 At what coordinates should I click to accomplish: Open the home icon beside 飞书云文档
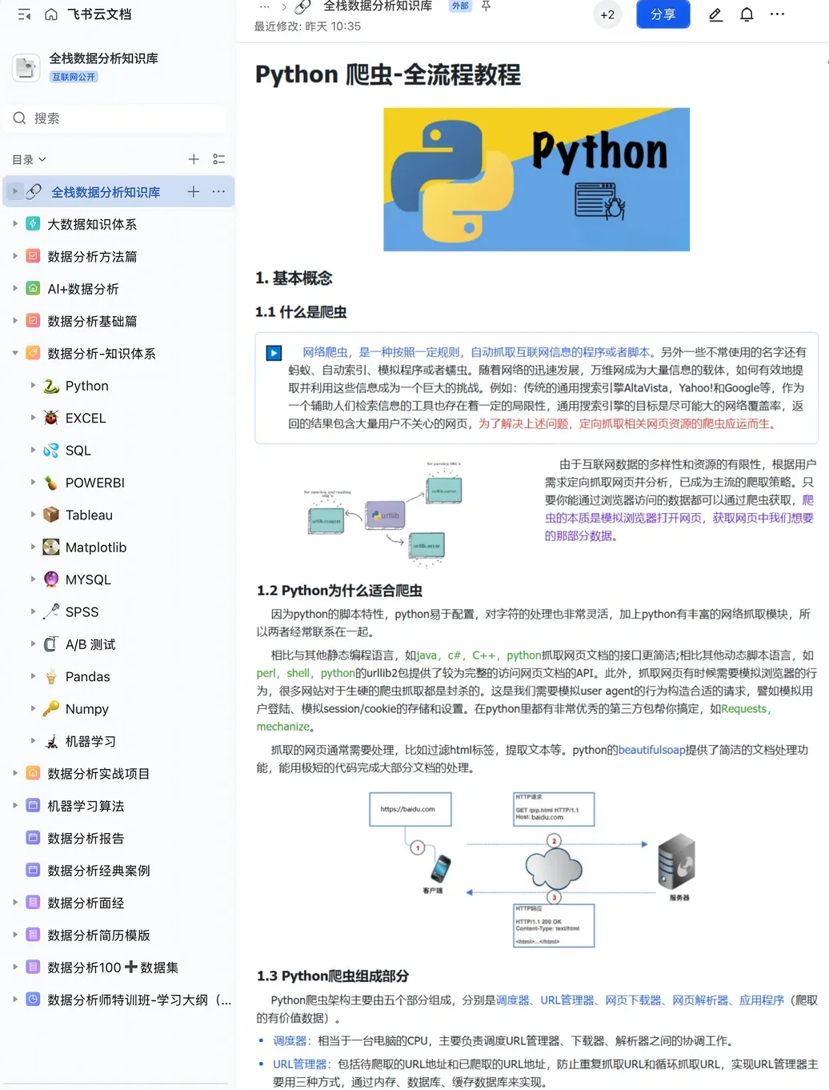coord(51,14)
